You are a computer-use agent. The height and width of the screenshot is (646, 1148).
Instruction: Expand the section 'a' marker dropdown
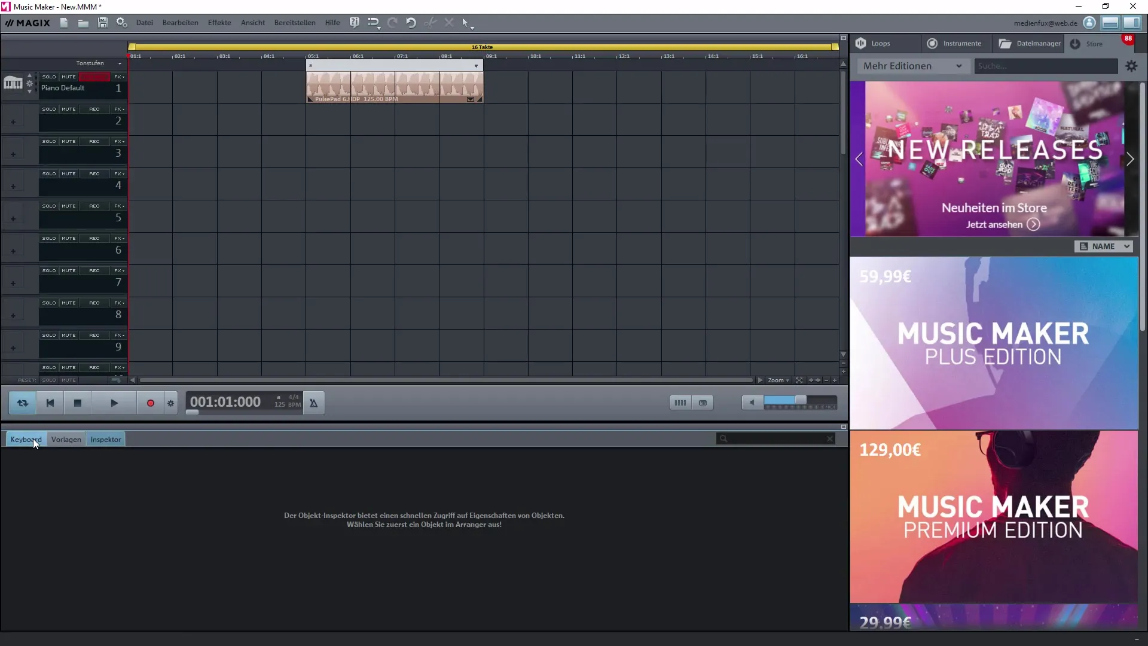point(476,66)
